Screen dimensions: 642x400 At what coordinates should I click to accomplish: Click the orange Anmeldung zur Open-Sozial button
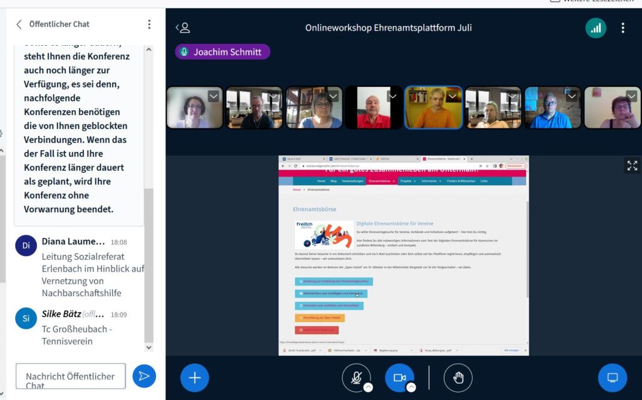(x=320, y=317)
